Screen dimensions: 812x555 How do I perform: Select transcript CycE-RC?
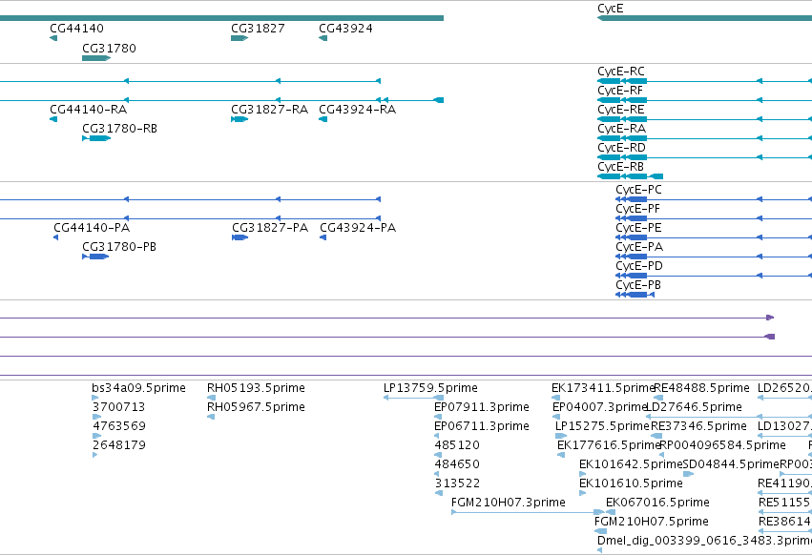[x=621, y=72]
